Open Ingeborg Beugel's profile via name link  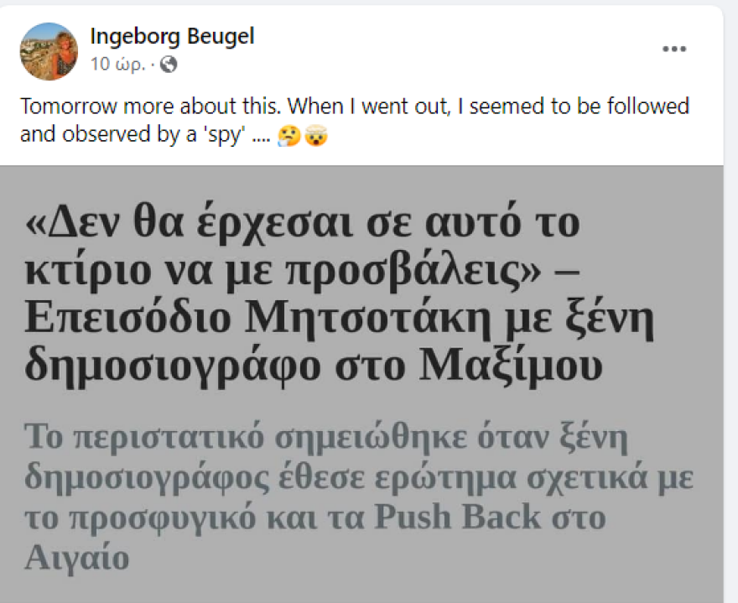tap(171, 36)
